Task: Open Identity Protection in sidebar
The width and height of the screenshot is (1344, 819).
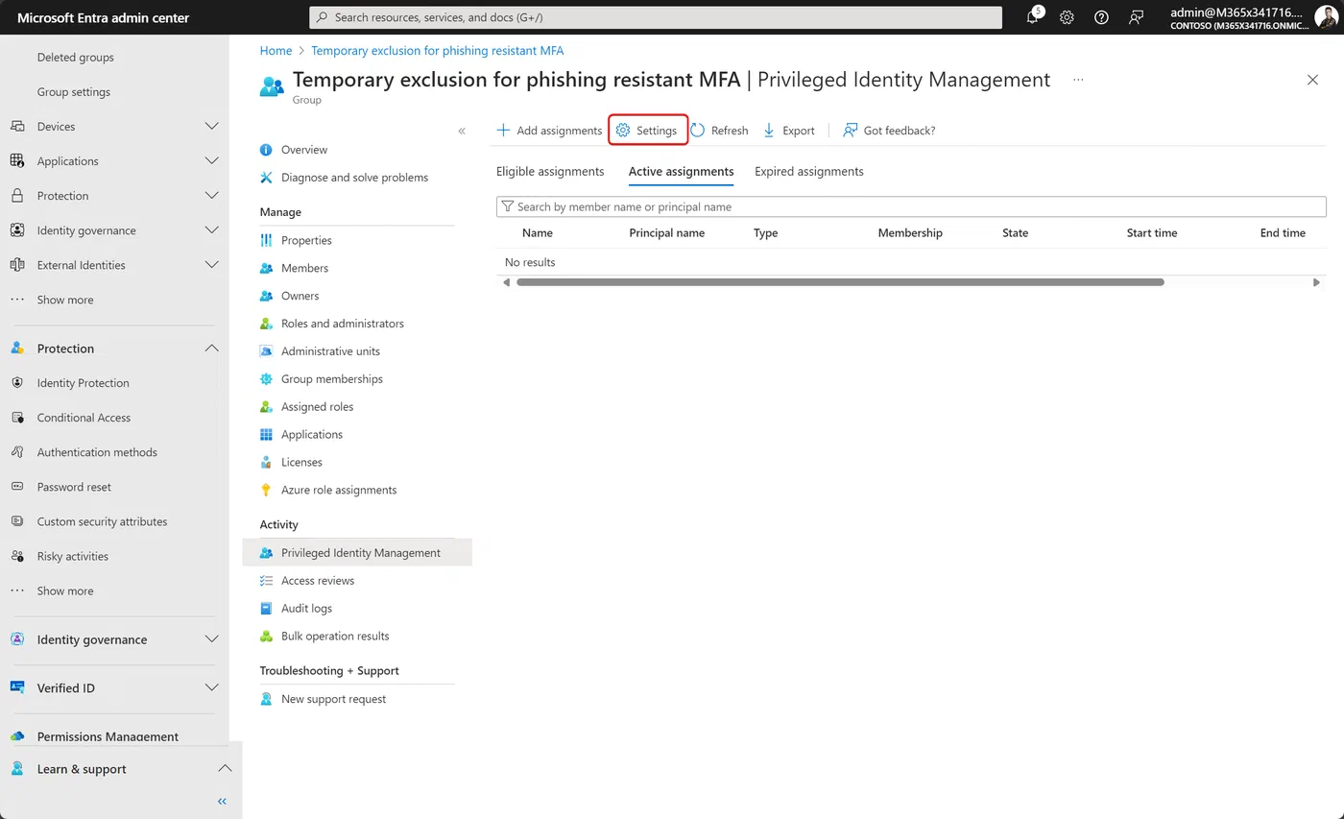Action: tap(84, 383)
